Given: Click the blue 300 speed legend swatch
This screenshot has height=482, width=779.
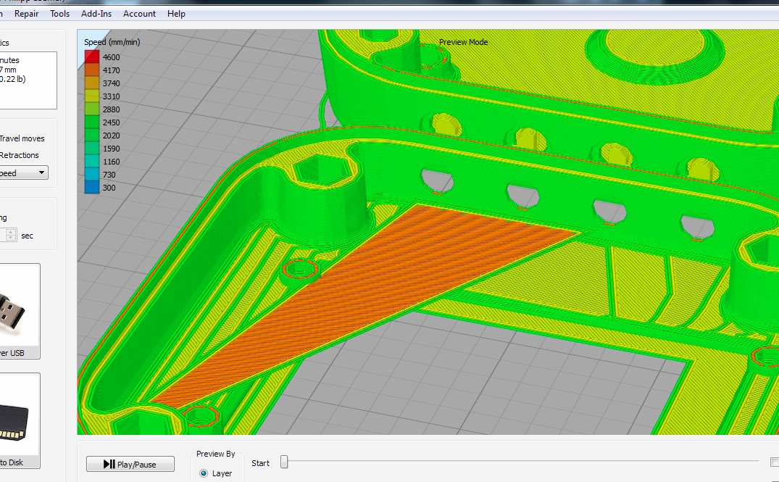Looking at the screenshot, I should pyautogui.click(x=92, y=187).
